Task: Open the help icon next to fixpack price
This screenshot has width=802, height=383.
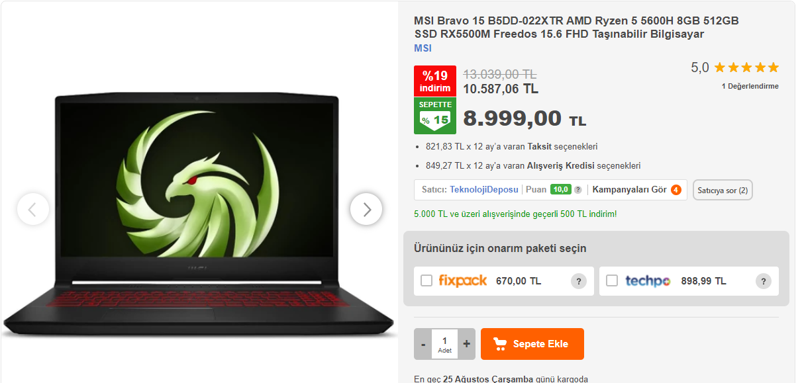Action: (579, 281)
